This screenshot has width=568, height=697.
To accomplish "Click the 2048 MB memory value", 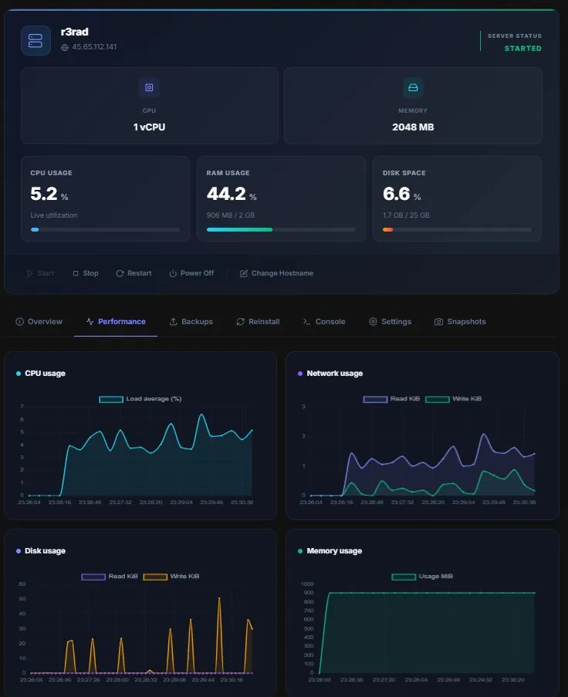I will (413, 127).
